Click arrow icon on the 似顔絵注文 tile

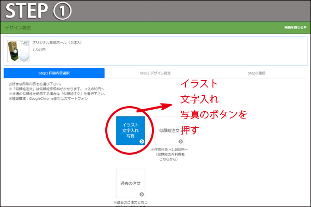point(180,141)
